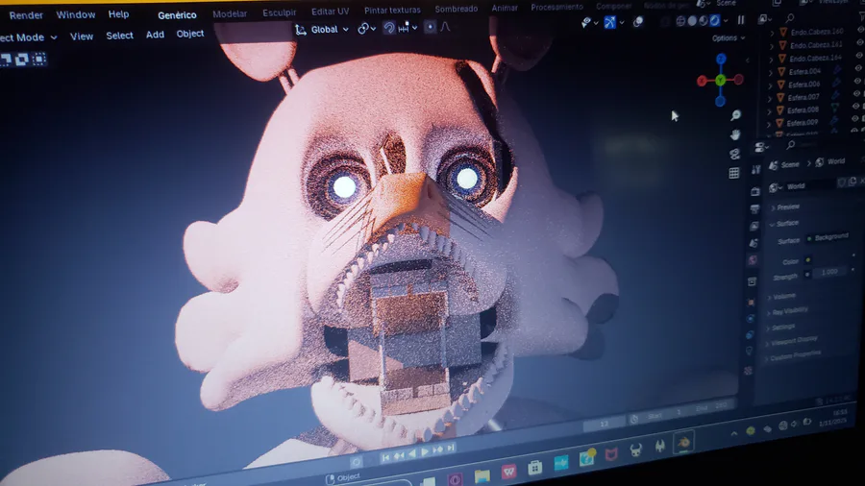The width and height of the screenshot is (865, 486).
Task: Switch to the Genérico workspace tab
Action: 177,14
